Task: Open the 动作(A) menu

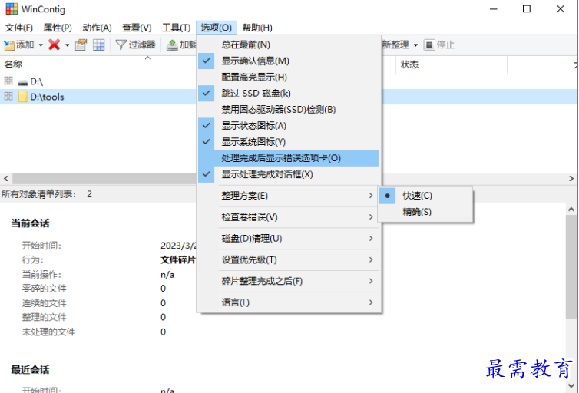Action: coord(97,28)
